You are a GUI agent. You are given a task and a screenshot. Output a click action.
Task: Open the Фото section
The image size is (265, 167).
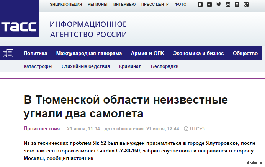coord(180,5)
